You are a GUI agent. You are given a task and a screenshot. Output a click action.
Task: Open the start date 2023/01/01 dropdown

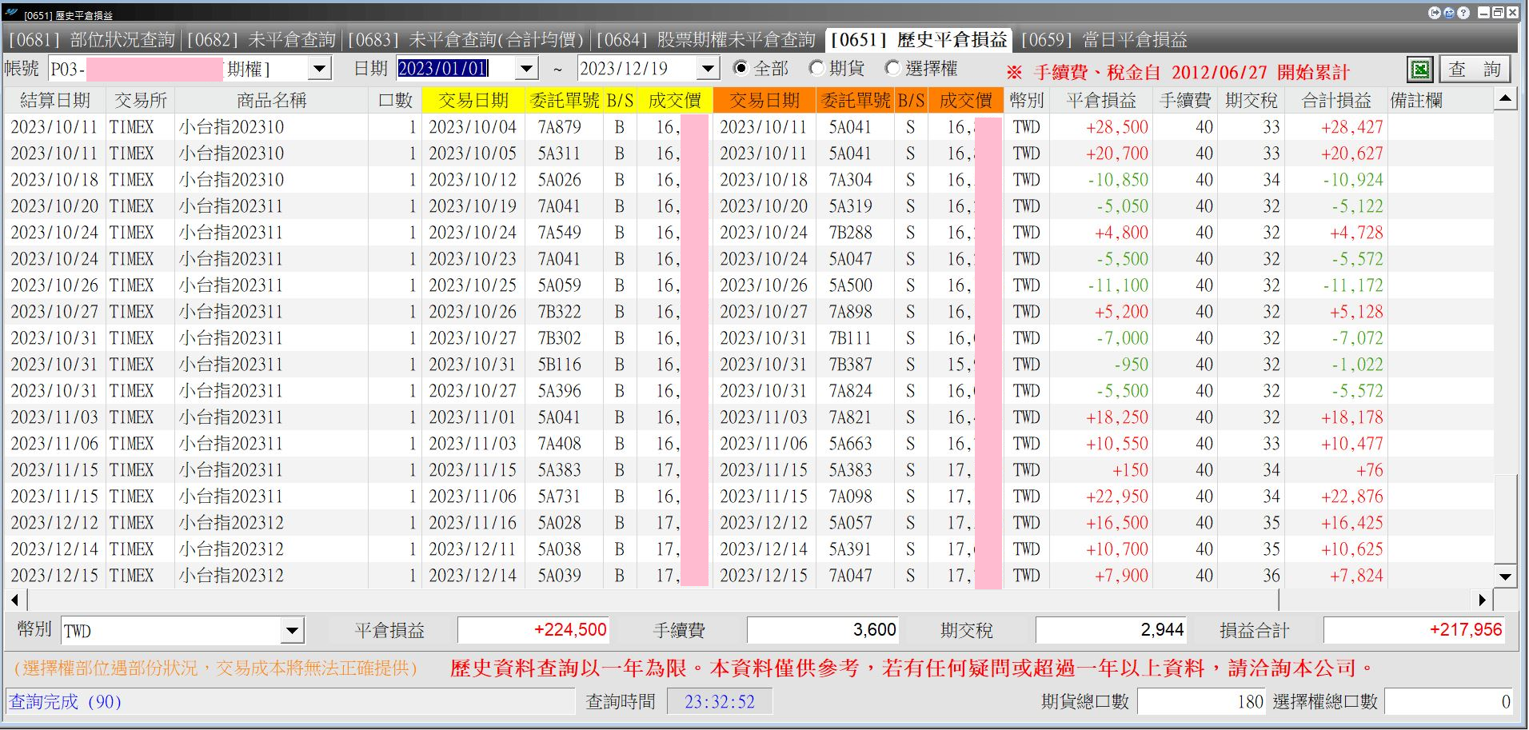[x=527, y=69]
